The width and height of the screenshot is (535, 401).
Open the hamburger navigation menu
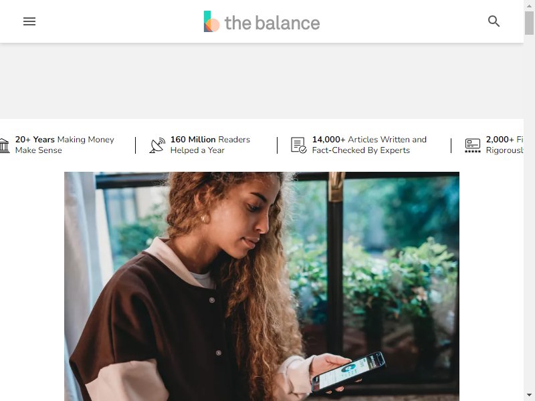pyautogui.click(x=29, y=21)
